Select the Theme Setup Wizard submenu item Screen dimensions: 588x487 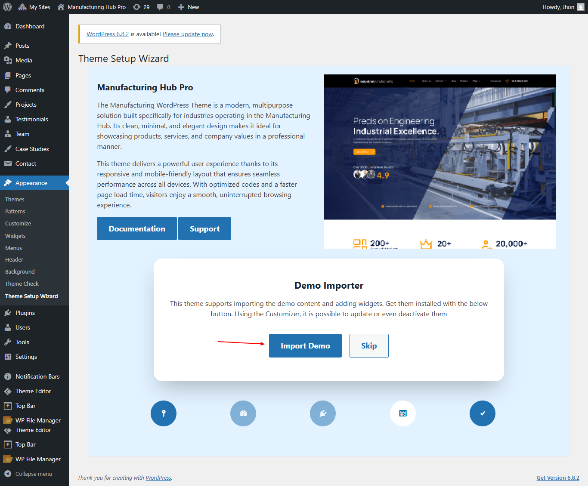tap(31, 296)
